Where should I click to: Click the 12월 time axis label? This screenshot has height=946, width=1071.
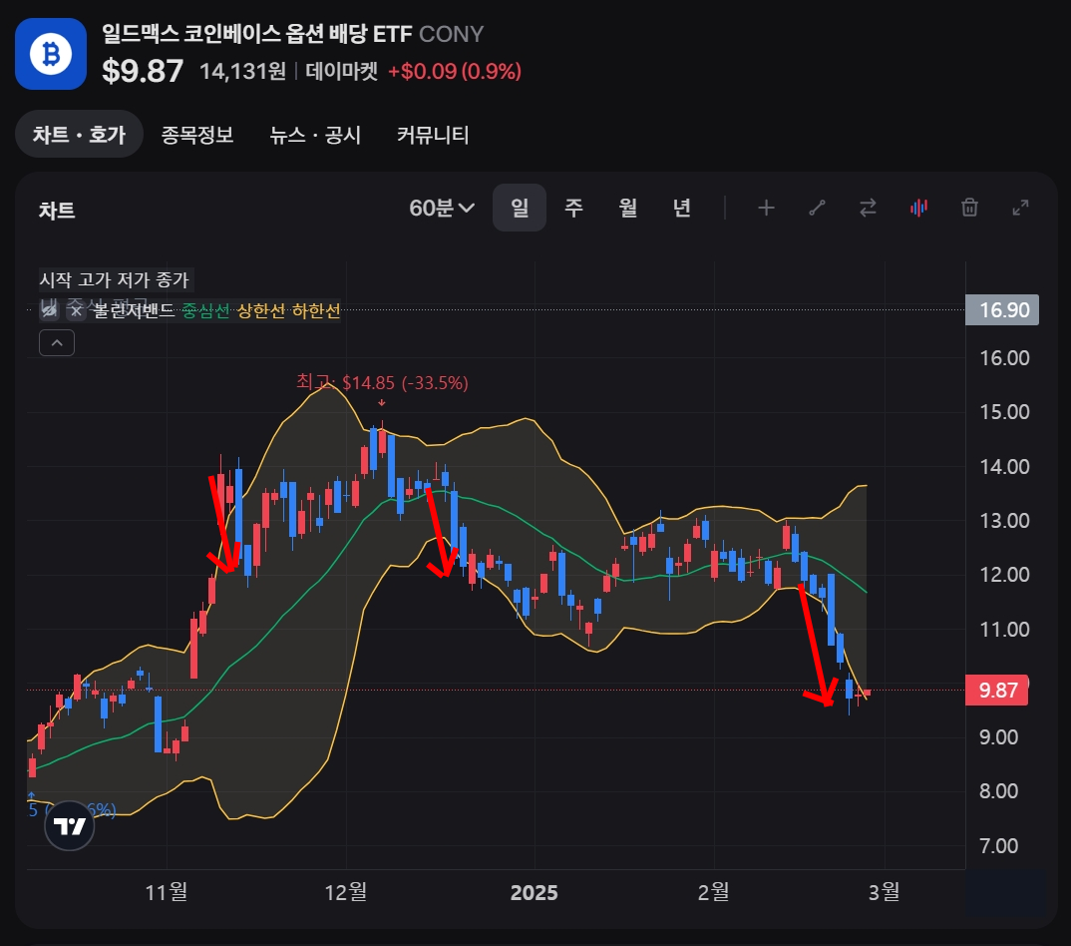pos(346,892)
